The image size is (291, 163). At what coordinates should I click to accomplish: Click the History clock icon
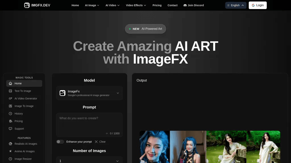click(x=11, y=114)
